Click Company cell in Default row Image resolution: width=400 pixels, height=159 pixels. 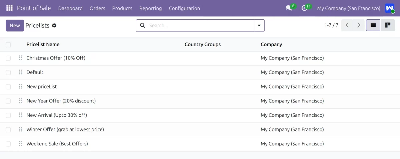(292, 72)
